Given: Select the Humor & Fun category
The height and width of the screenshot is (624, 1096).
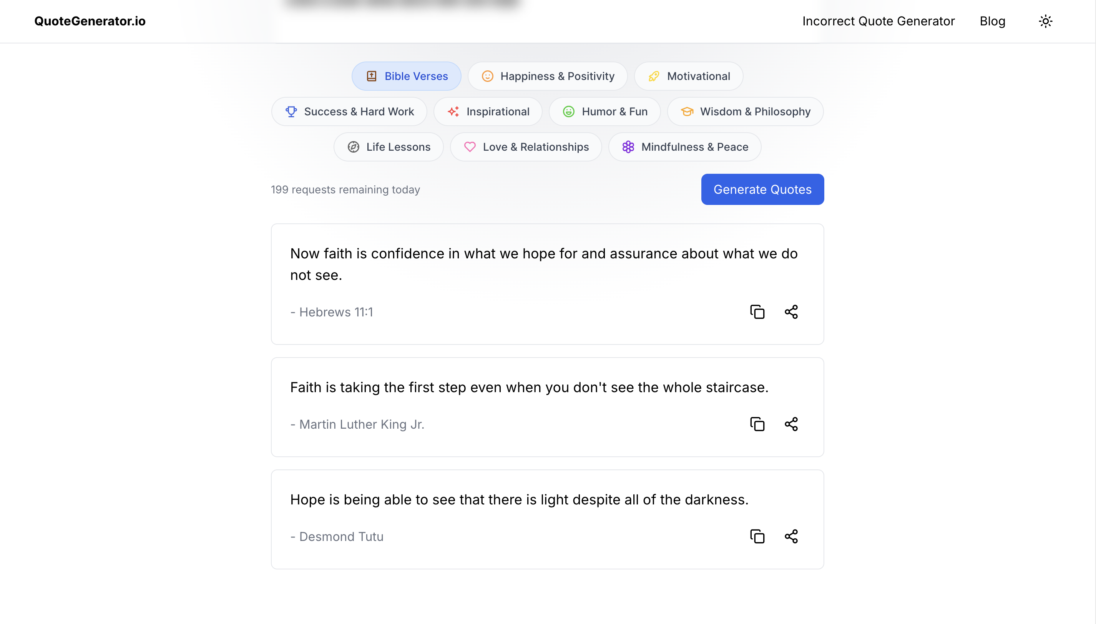Looking at the screenshot, I should [604, 112].
